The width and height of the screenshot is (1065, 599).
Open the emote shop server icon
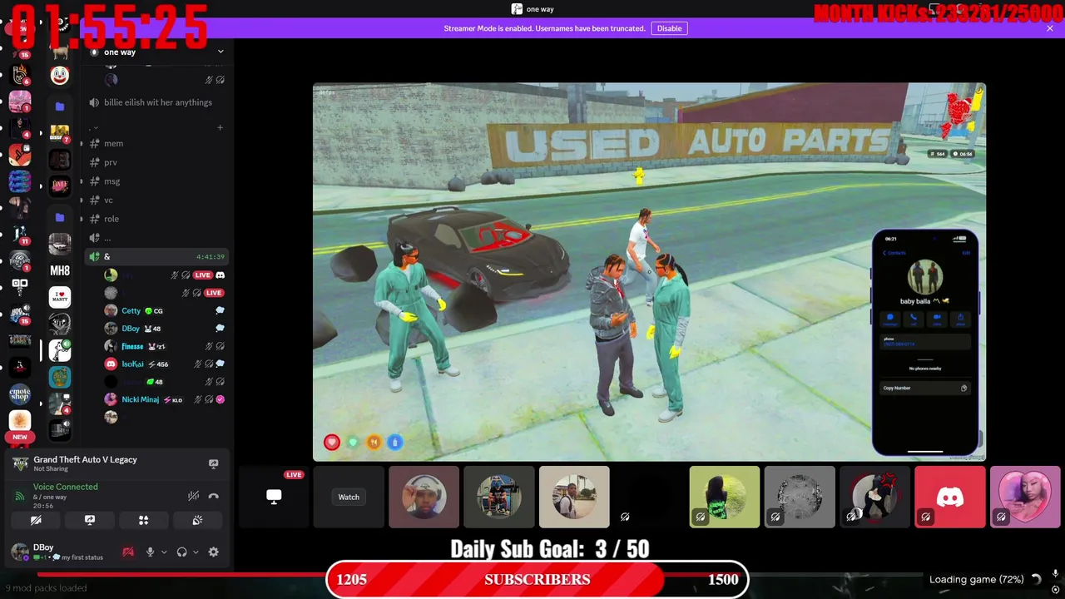pyautogui.click(x=20, y=394)
